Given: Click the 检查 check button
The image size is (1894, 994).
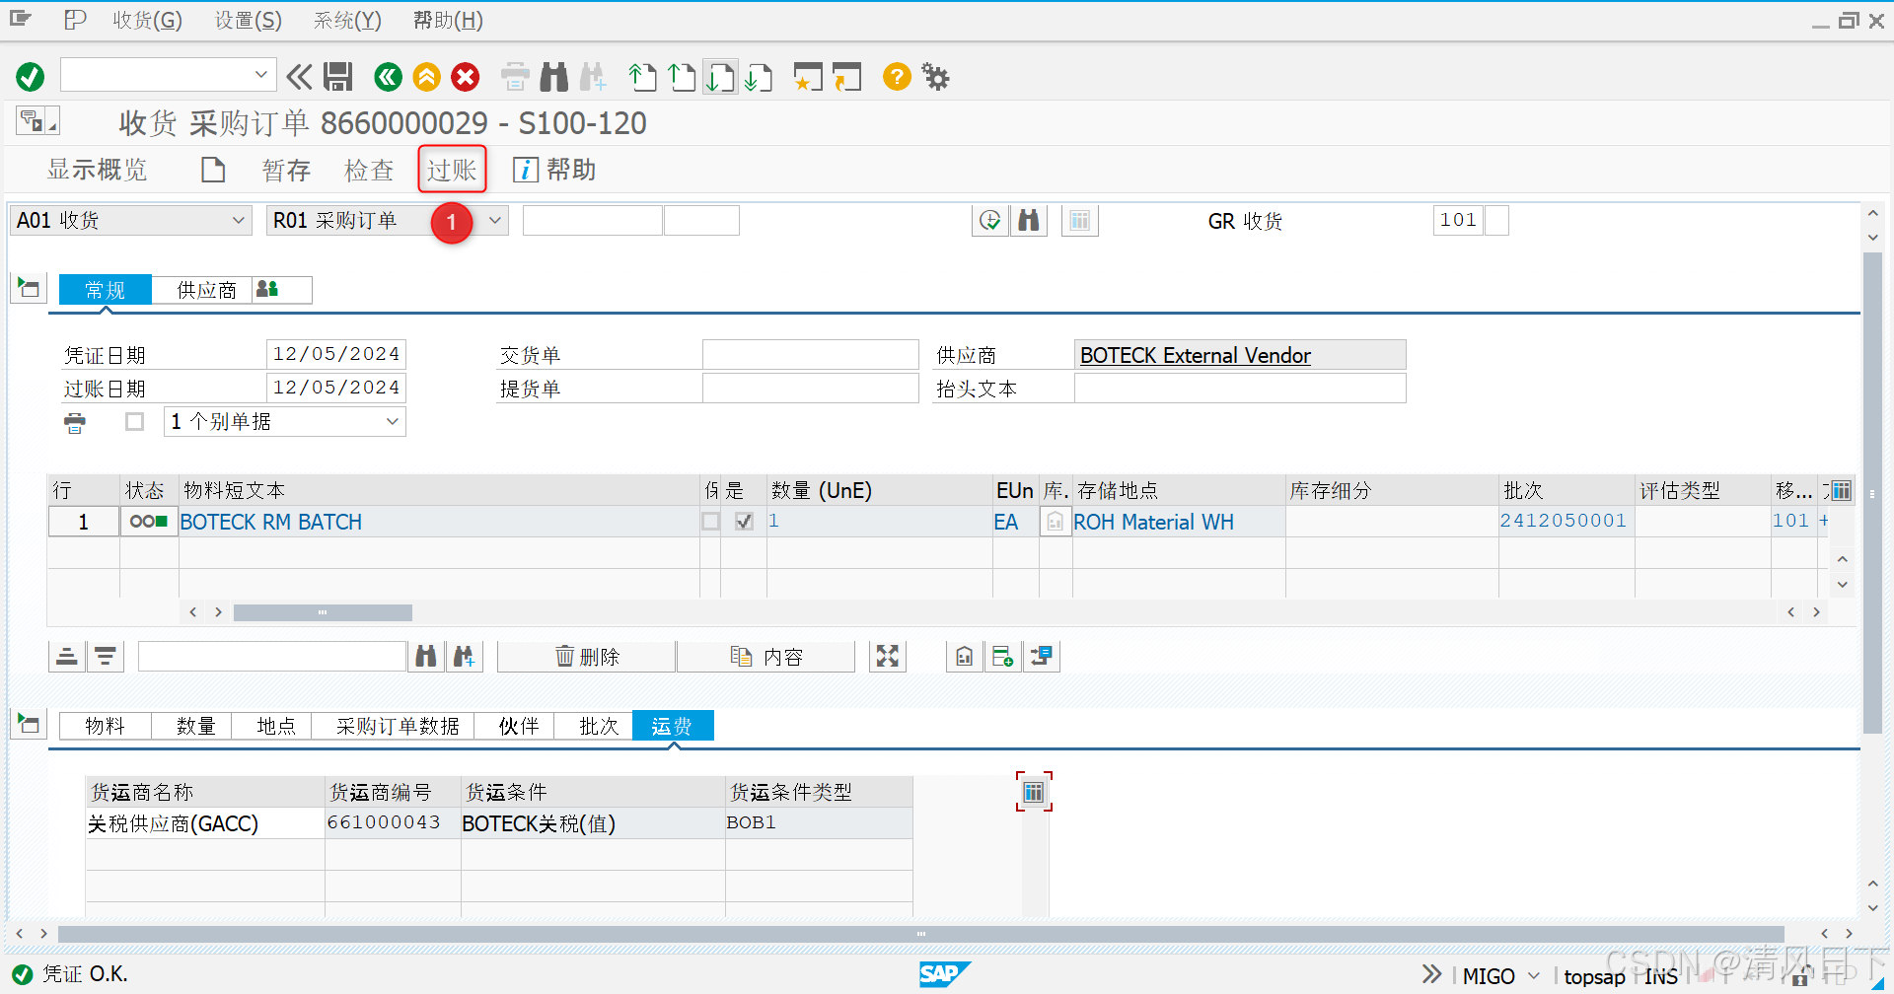Looking at the screenshot, I should click(x=369, y=170).
